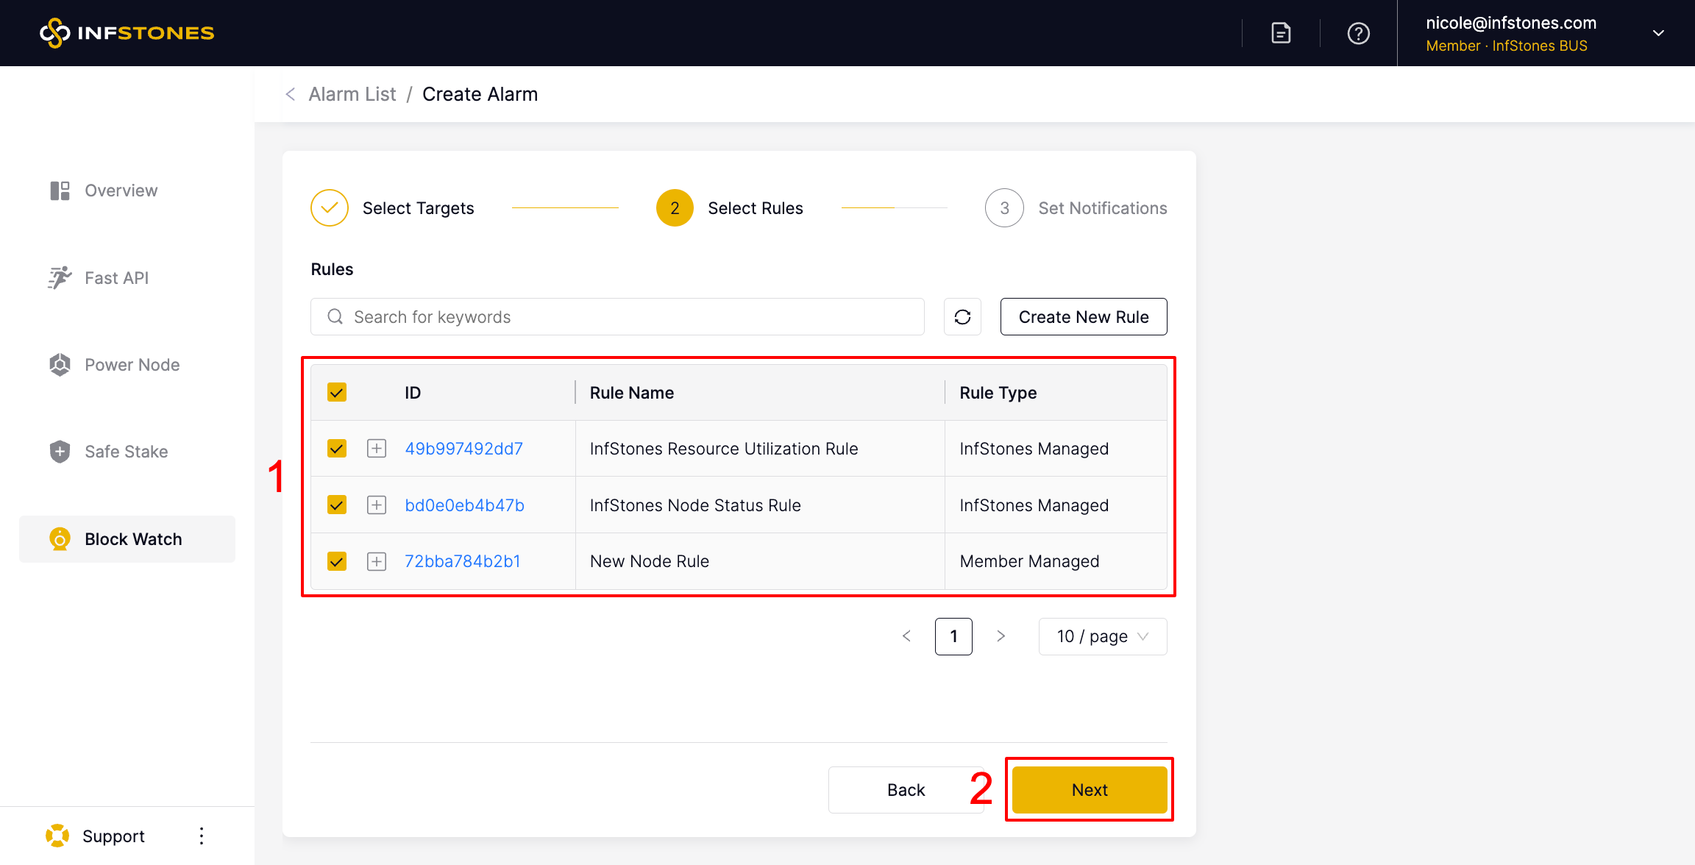Click the back arrow beside Alarm List
Viewport: 1695px width, 865px height.
pyautogui.click(x=291, y=94)
